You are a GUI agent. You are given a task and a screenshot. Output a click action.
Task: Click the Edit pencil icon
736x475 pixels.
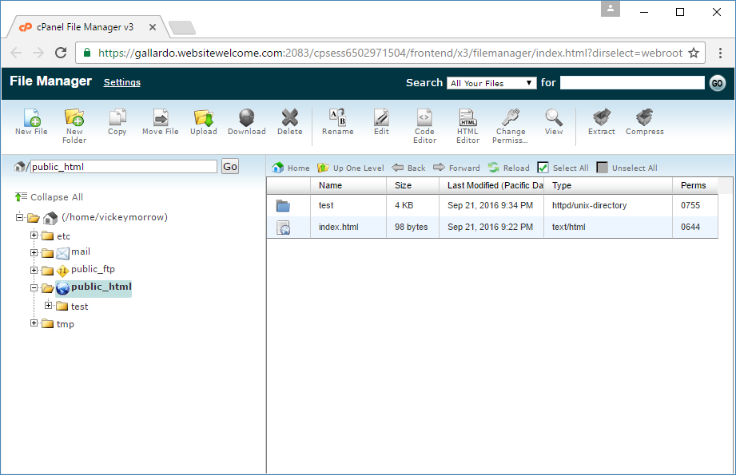[x=381, y=117]
